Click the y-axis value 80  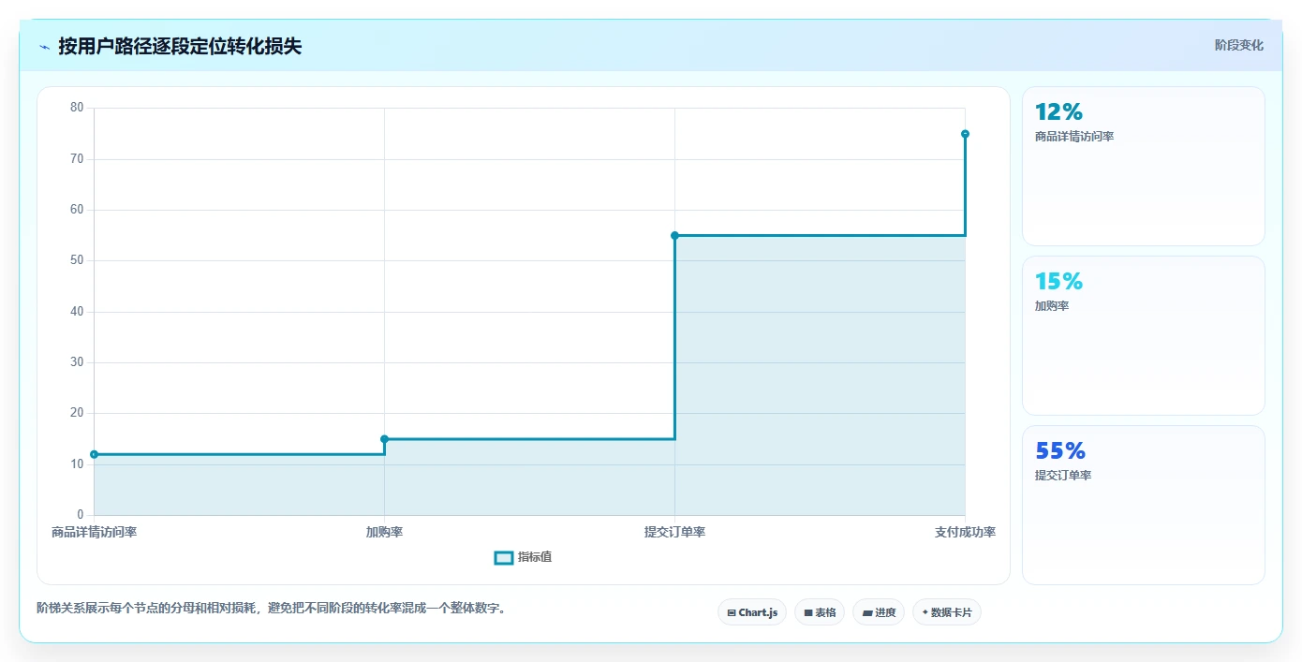[77, 108]
